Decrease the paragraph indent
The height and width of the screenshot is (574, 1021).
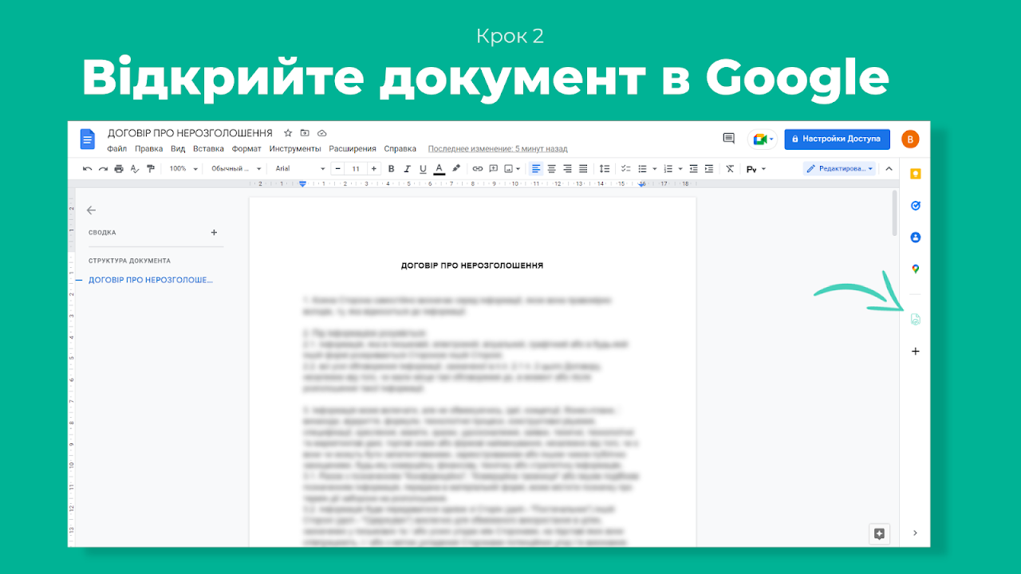pyautogui.click(x=693, y=169)
